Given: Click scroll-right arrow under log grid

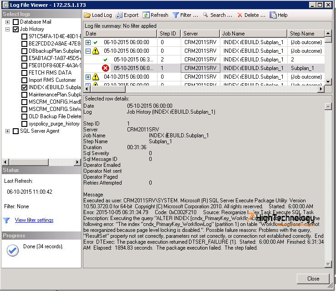Looking at the screenshot, I should [321, 89].
